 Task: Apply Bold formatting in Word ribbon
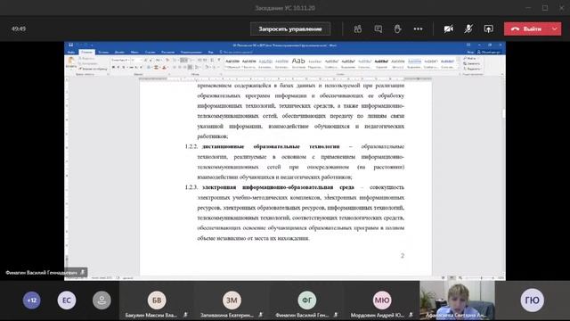pos(113,68)
